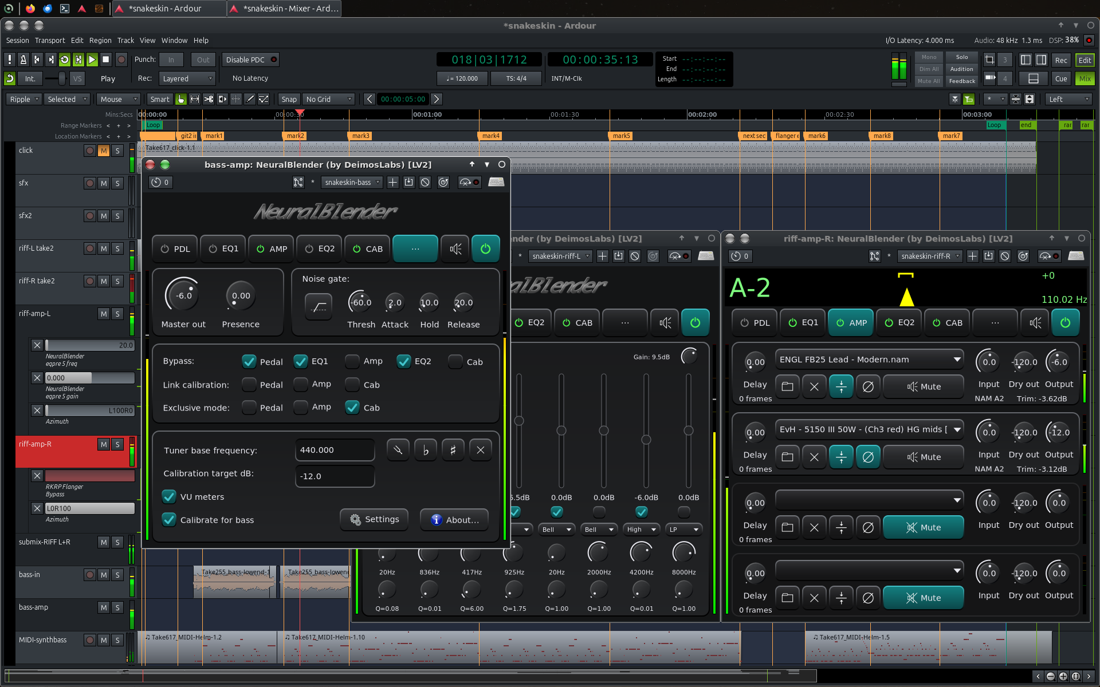Toggle Exclusive mode Cab checkbox
Viewport: 1100px width, 687px height.
click(x=352, y=407)
